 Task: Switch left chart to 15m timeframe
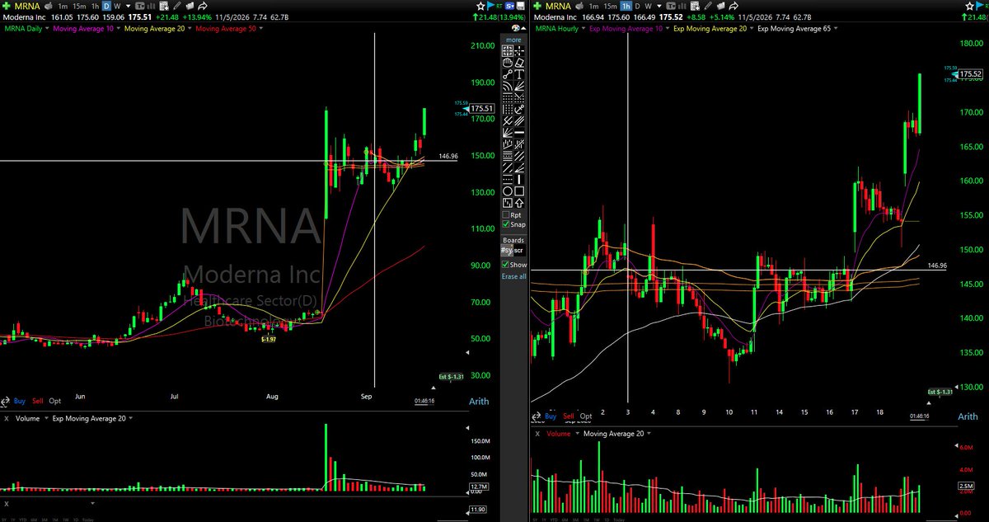click(79, 6)
